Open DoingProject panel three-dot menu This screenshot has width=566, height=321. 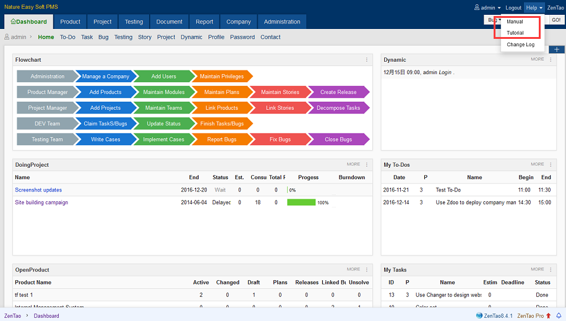(x=366, y=165)
